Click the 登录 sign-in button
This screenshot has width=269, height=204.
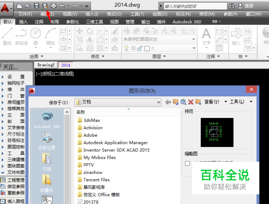[249, 6]
